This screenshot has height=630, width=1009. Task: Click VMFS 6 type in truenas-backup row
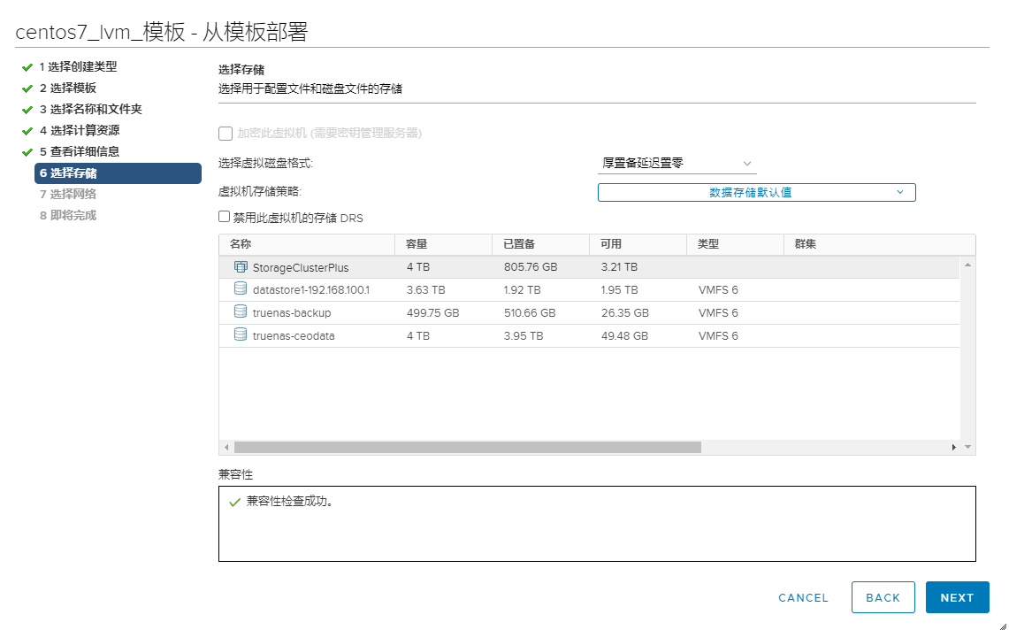[718, 313]
